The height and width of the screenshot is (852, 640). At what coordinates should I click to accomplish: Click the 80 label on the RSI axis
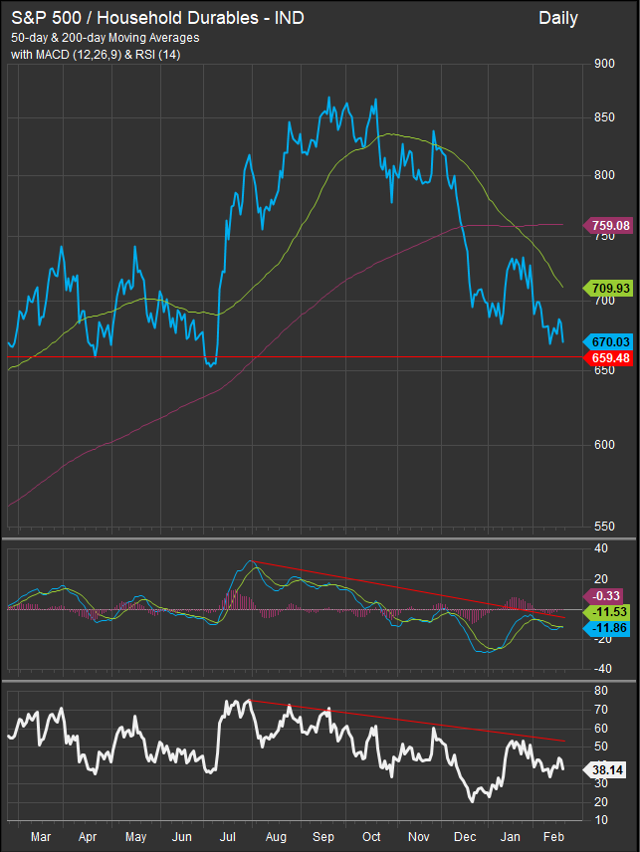pyautogui.click(x=601, y=691)
